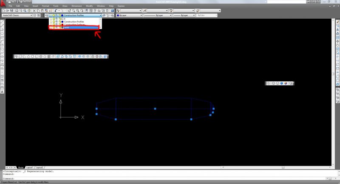Click the Intersect boolean icon

click(88, 56)
